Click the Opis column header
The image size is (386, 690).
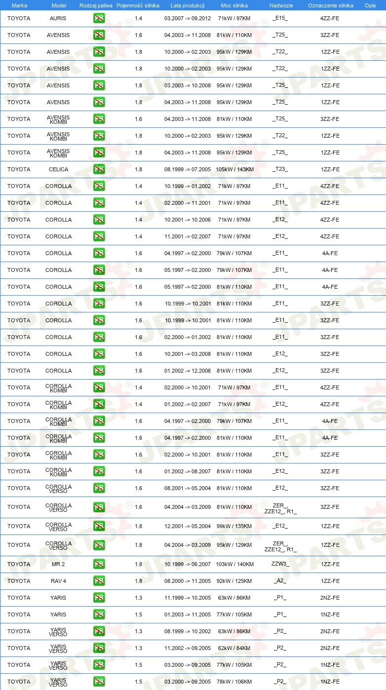[x=370, y=5]
